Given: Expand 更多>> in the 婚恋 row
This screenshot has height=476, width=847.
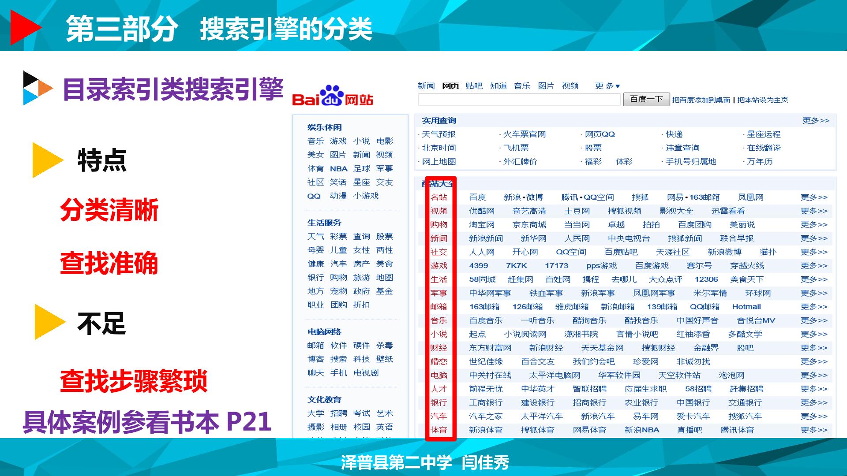Looking at the screenshot, I should (x=814, y=361).
